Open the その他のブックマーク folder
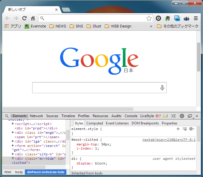This screenshot has height=177, width=203. [178, 26]
